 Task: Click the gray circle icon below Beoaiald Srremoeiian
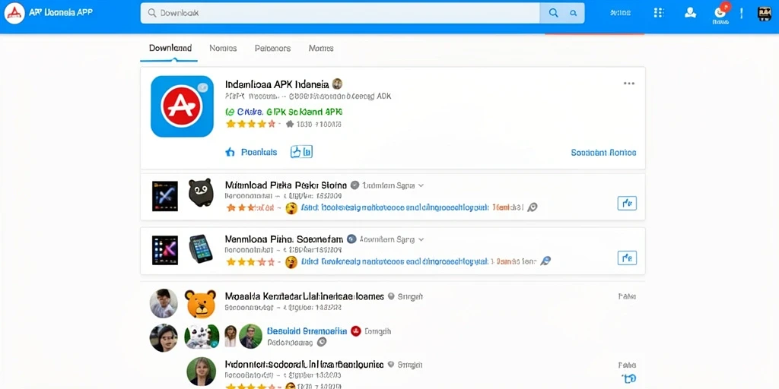322,342
